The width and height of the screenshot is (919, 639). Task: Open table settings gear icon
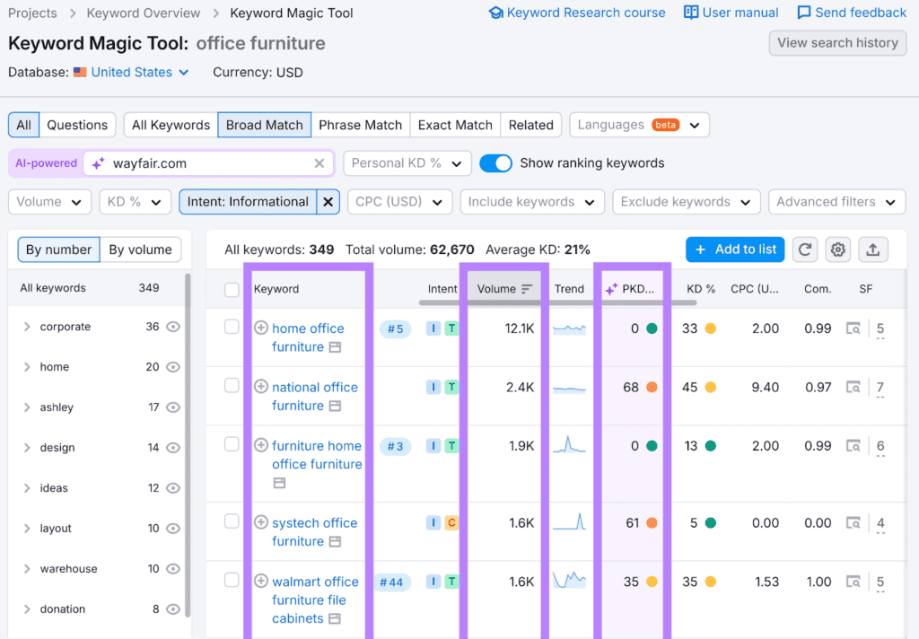pyautogui.click(x=838, y=249)
